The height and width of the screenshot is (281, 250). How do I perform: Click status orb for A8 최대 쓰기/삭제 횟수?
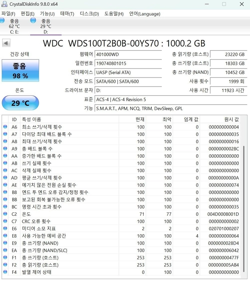[5, 141]
